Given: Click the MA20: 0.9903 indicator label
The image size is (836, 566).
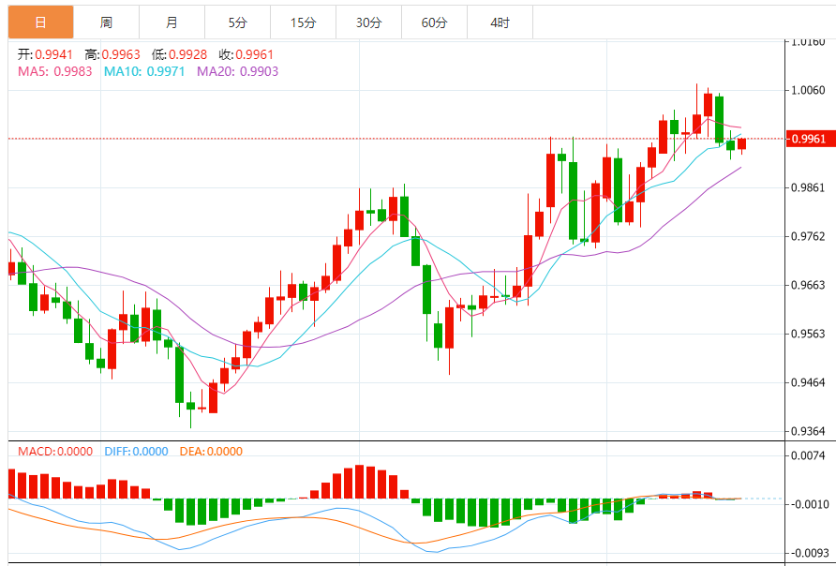Looking at the screenshot, I should click(238, 71).
